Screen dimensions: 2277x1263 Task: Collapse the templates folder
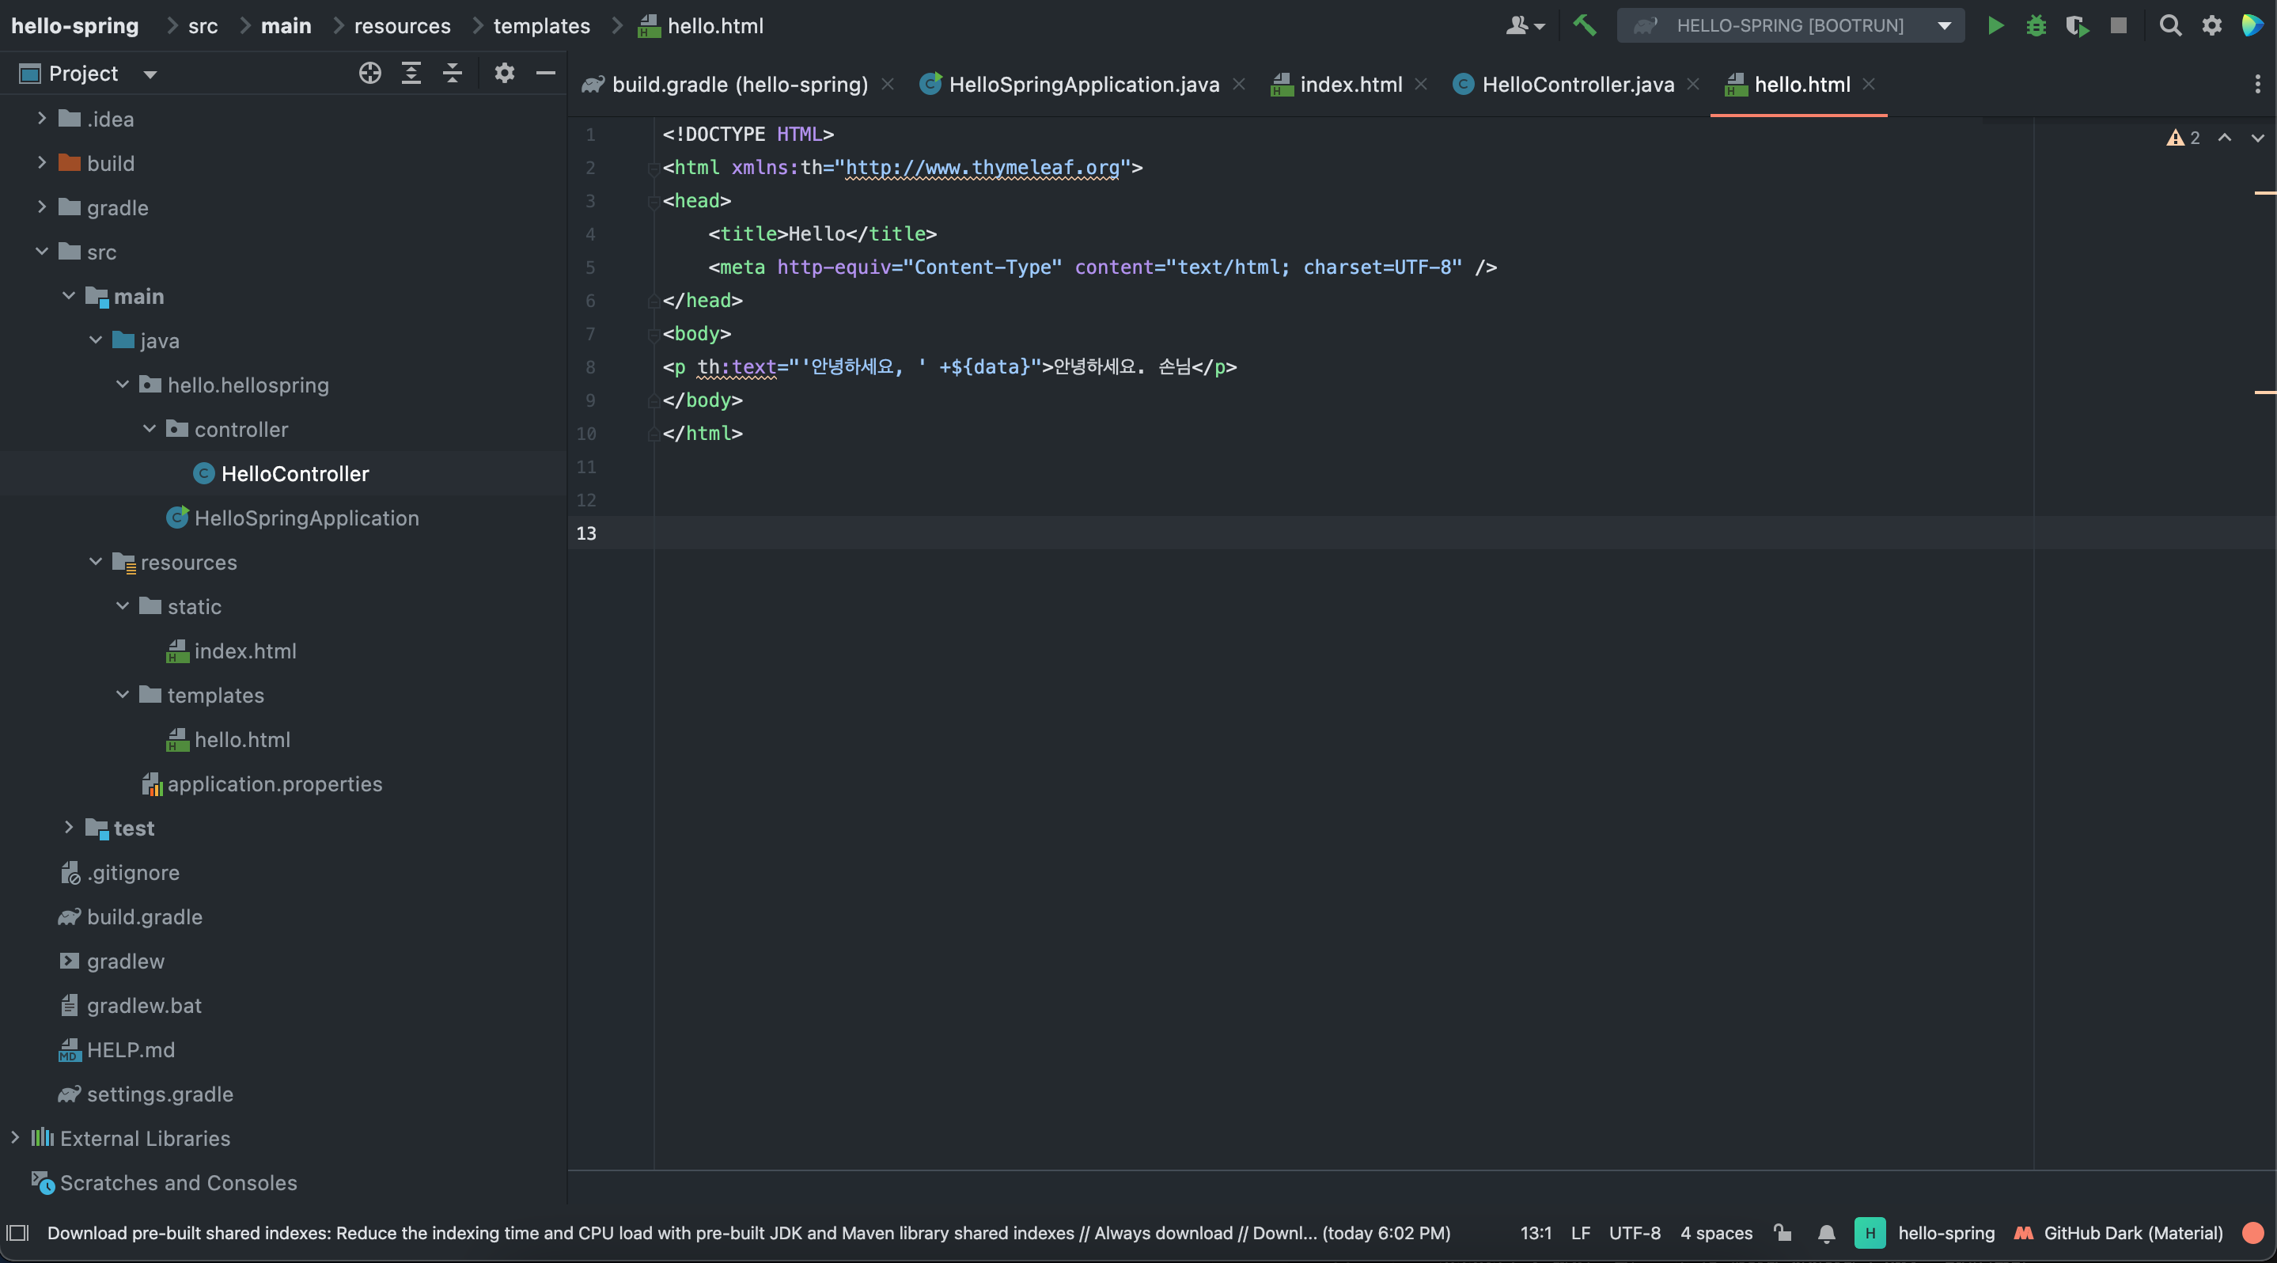pos(122,695)
